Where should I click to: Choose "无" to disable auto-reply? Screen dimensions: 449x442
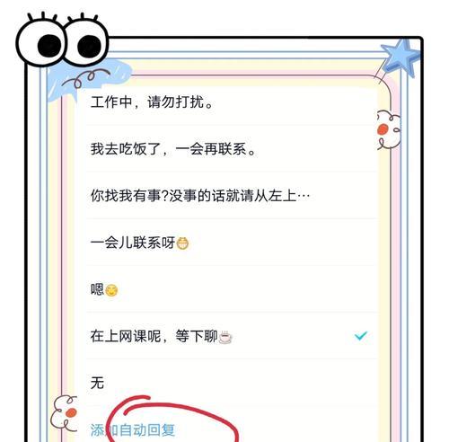coord(231,383)
